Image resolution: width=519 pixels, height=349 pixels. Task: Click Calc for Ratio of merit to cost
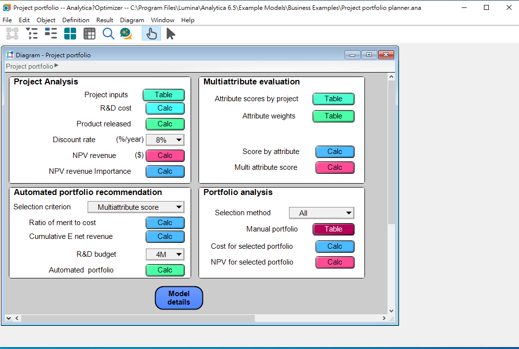165,223
